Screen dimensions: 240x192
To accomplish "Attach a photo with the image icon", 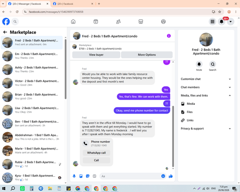I will 81,176.
